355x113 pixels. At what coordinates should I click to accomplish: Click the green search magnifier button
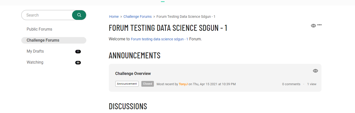(x=79, y=15)
